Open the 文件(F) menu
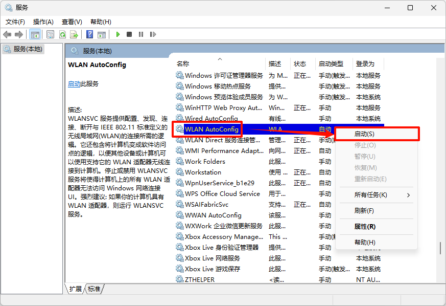Screen dimensions: 446x306 click(15, 22)
